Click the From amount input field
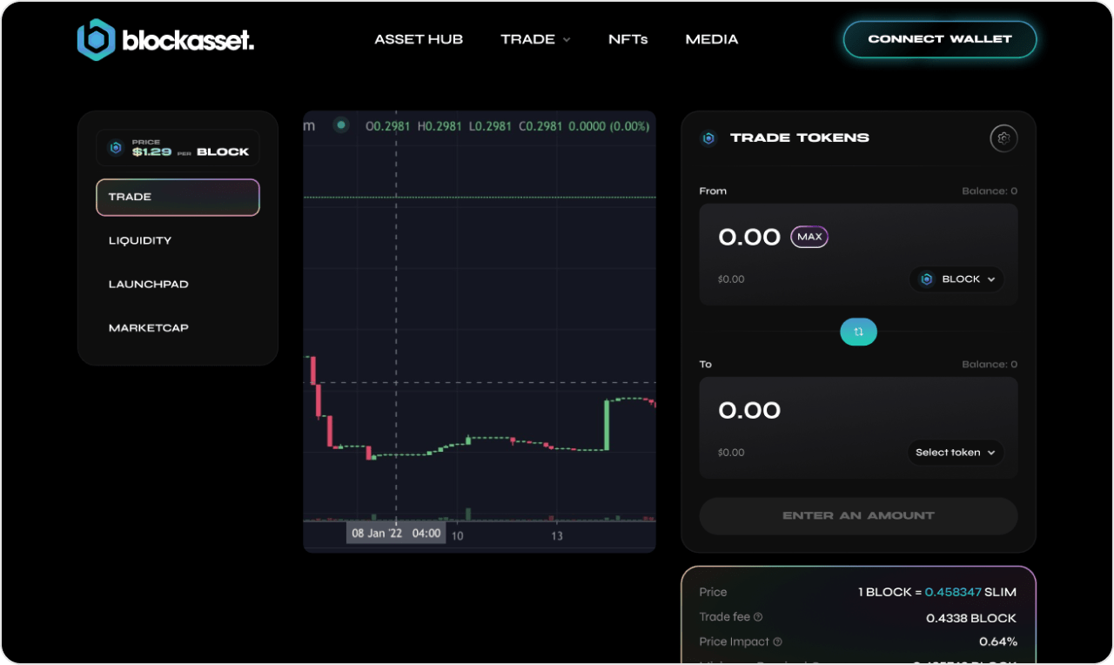The image size is (1114, 665). click(749, 237)
